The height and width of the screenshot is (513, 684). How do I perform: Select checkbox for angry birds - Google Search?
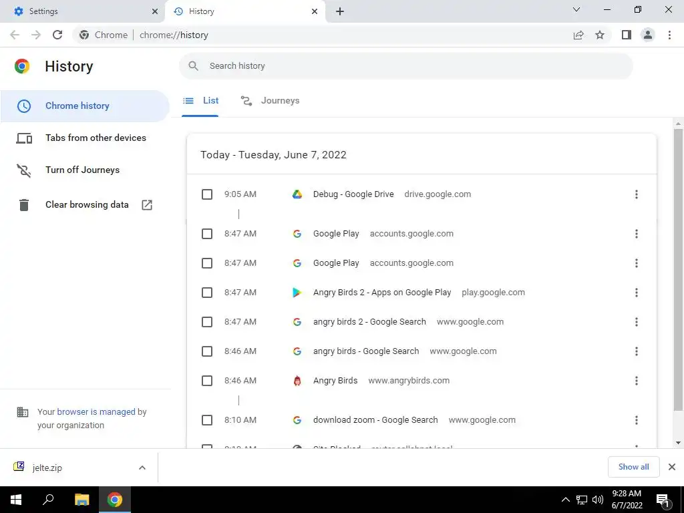point(207,351)
